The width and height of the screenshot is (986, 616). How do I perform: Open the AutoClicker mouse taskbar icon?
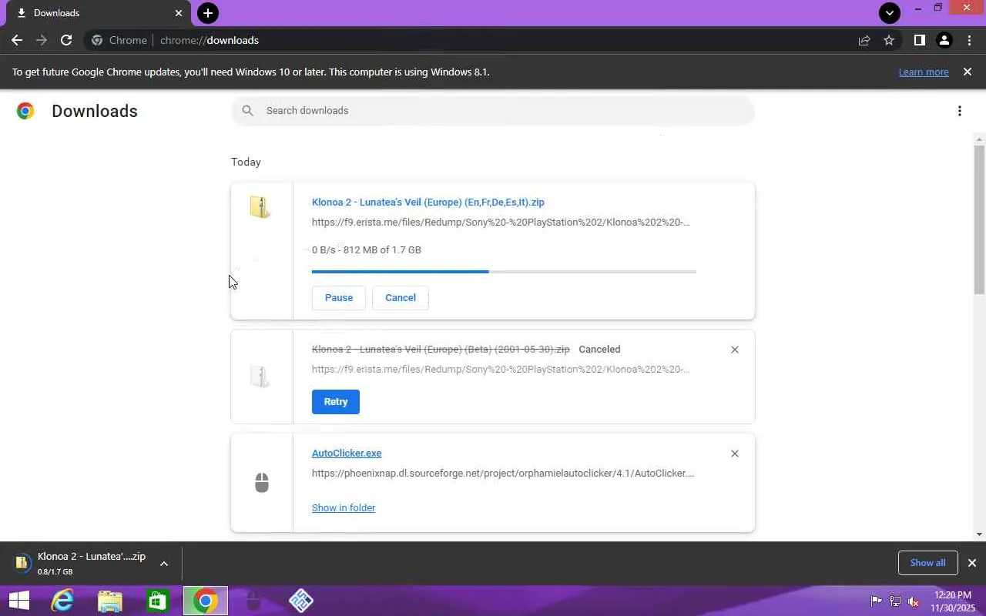tap(253, 601)
